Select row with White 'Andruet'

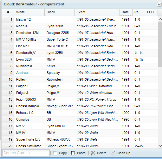tap(80, 73)
